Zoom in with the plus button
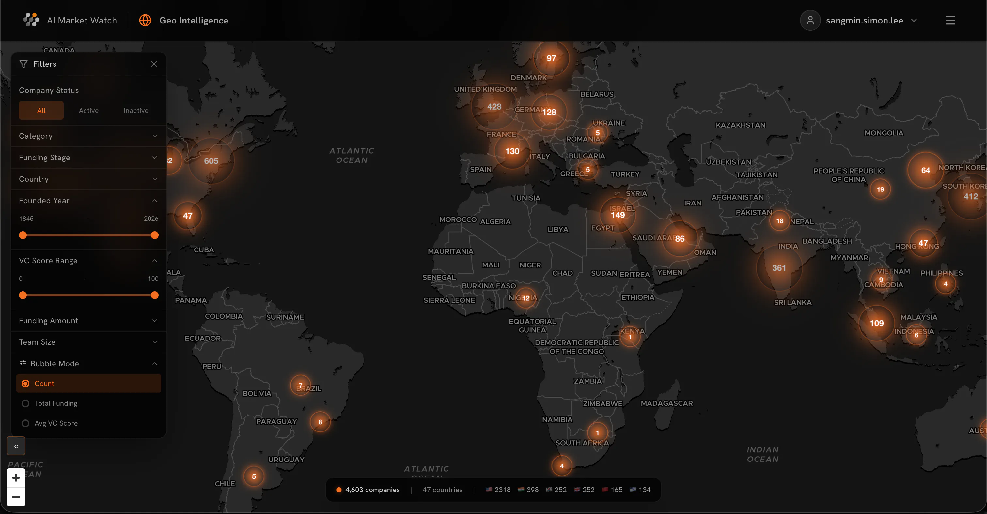The image size is (987, 514). [16, 478]
